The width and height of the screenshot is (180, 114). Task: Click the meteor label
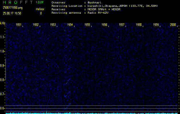coord(40,9)
